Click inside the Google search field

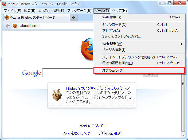tap(92, 73)
